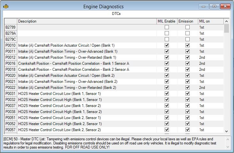Select MIL on cell for P0018
The height and width of the screenshot is (153, 234).
click(211, 70)
